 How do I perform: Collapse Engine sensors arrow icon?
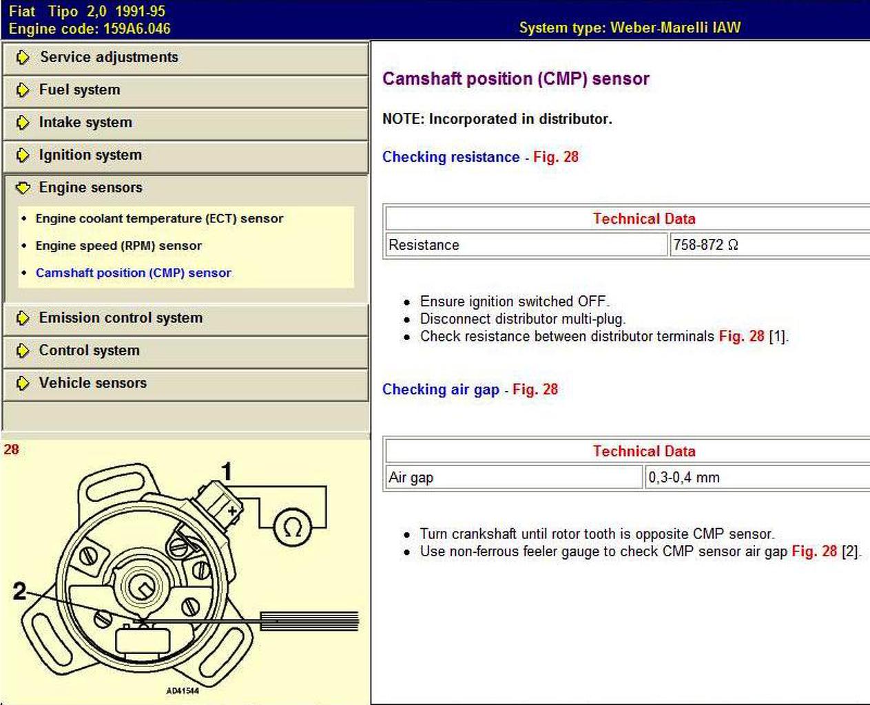(23, 187)
